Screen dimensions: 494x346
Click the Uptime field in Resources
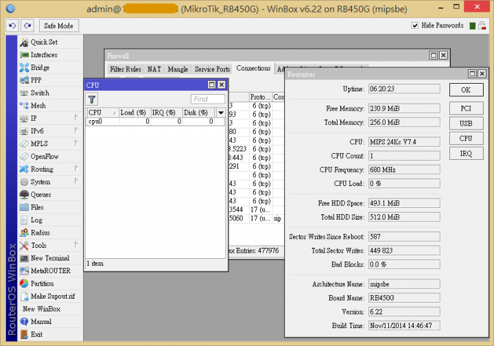coord(404,89)
